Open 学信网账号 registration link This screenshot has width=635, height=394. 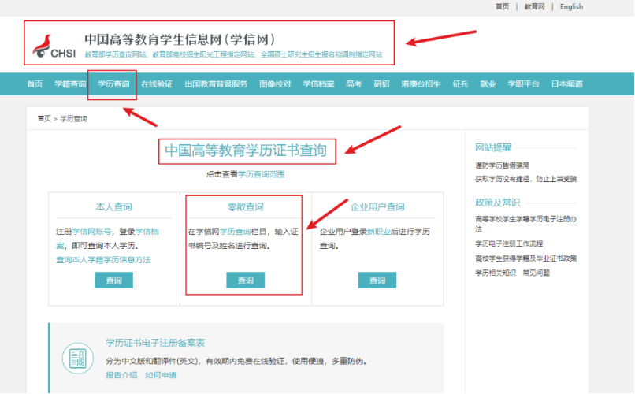pyautogui.click(x=91, y=231)
